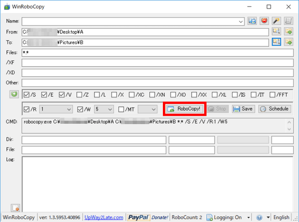Click into the To path field

pos(145,43)
